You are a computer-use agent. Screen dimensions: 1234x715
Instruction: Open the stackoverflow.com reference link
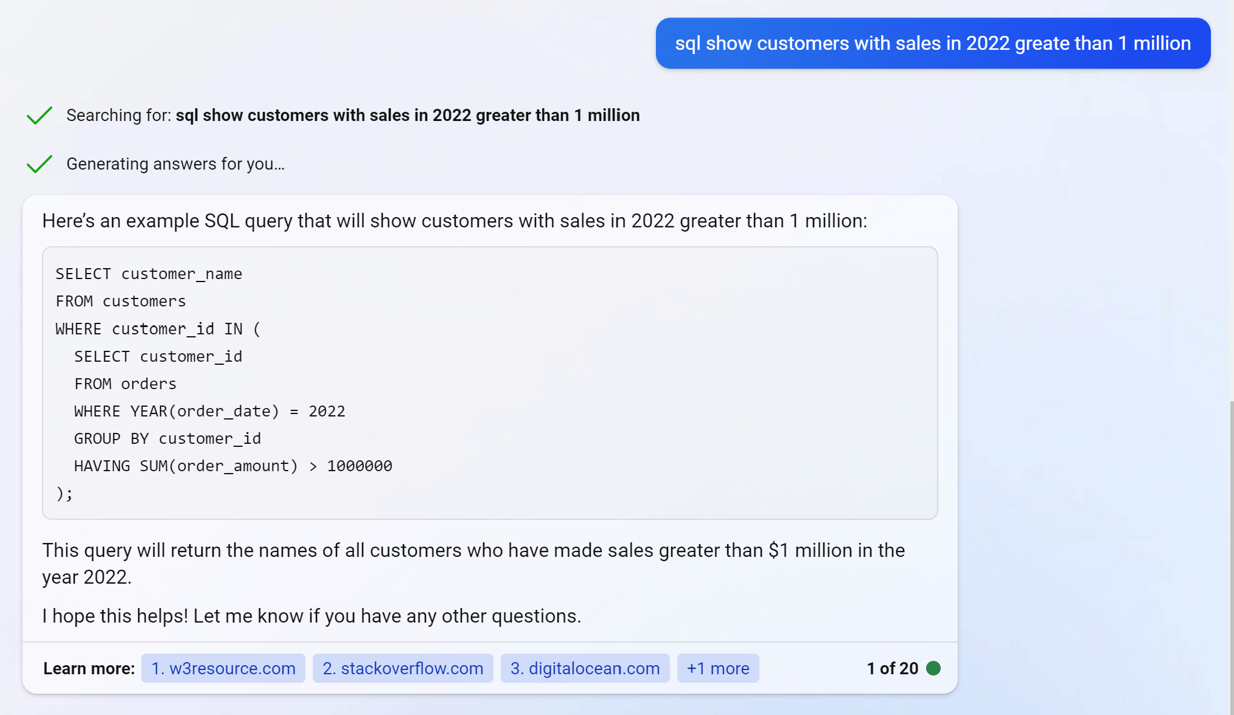[x=403, y=668]
